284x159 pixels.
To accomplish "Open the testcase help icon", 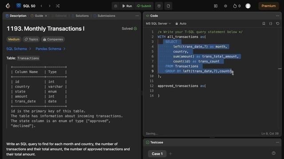I will (x=273, y=153).
